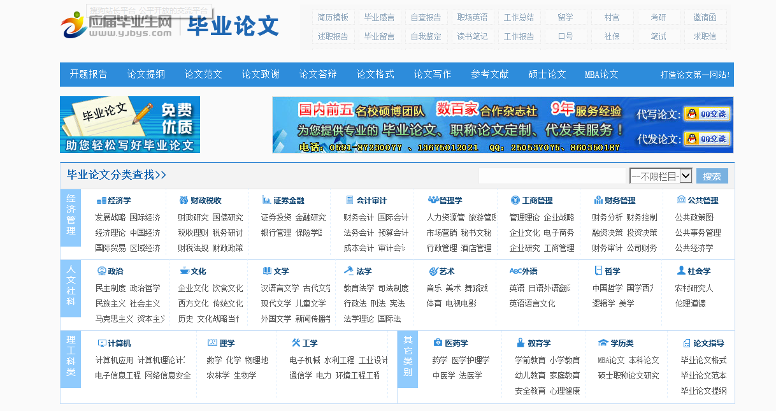Open the 邀请函 top link
The image size is (776, 411).
pos(705,17)
